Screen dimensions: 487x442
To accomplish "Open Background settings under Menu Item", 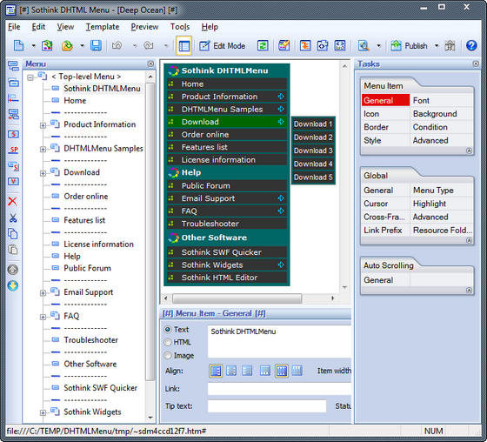I will pos(435,114).
